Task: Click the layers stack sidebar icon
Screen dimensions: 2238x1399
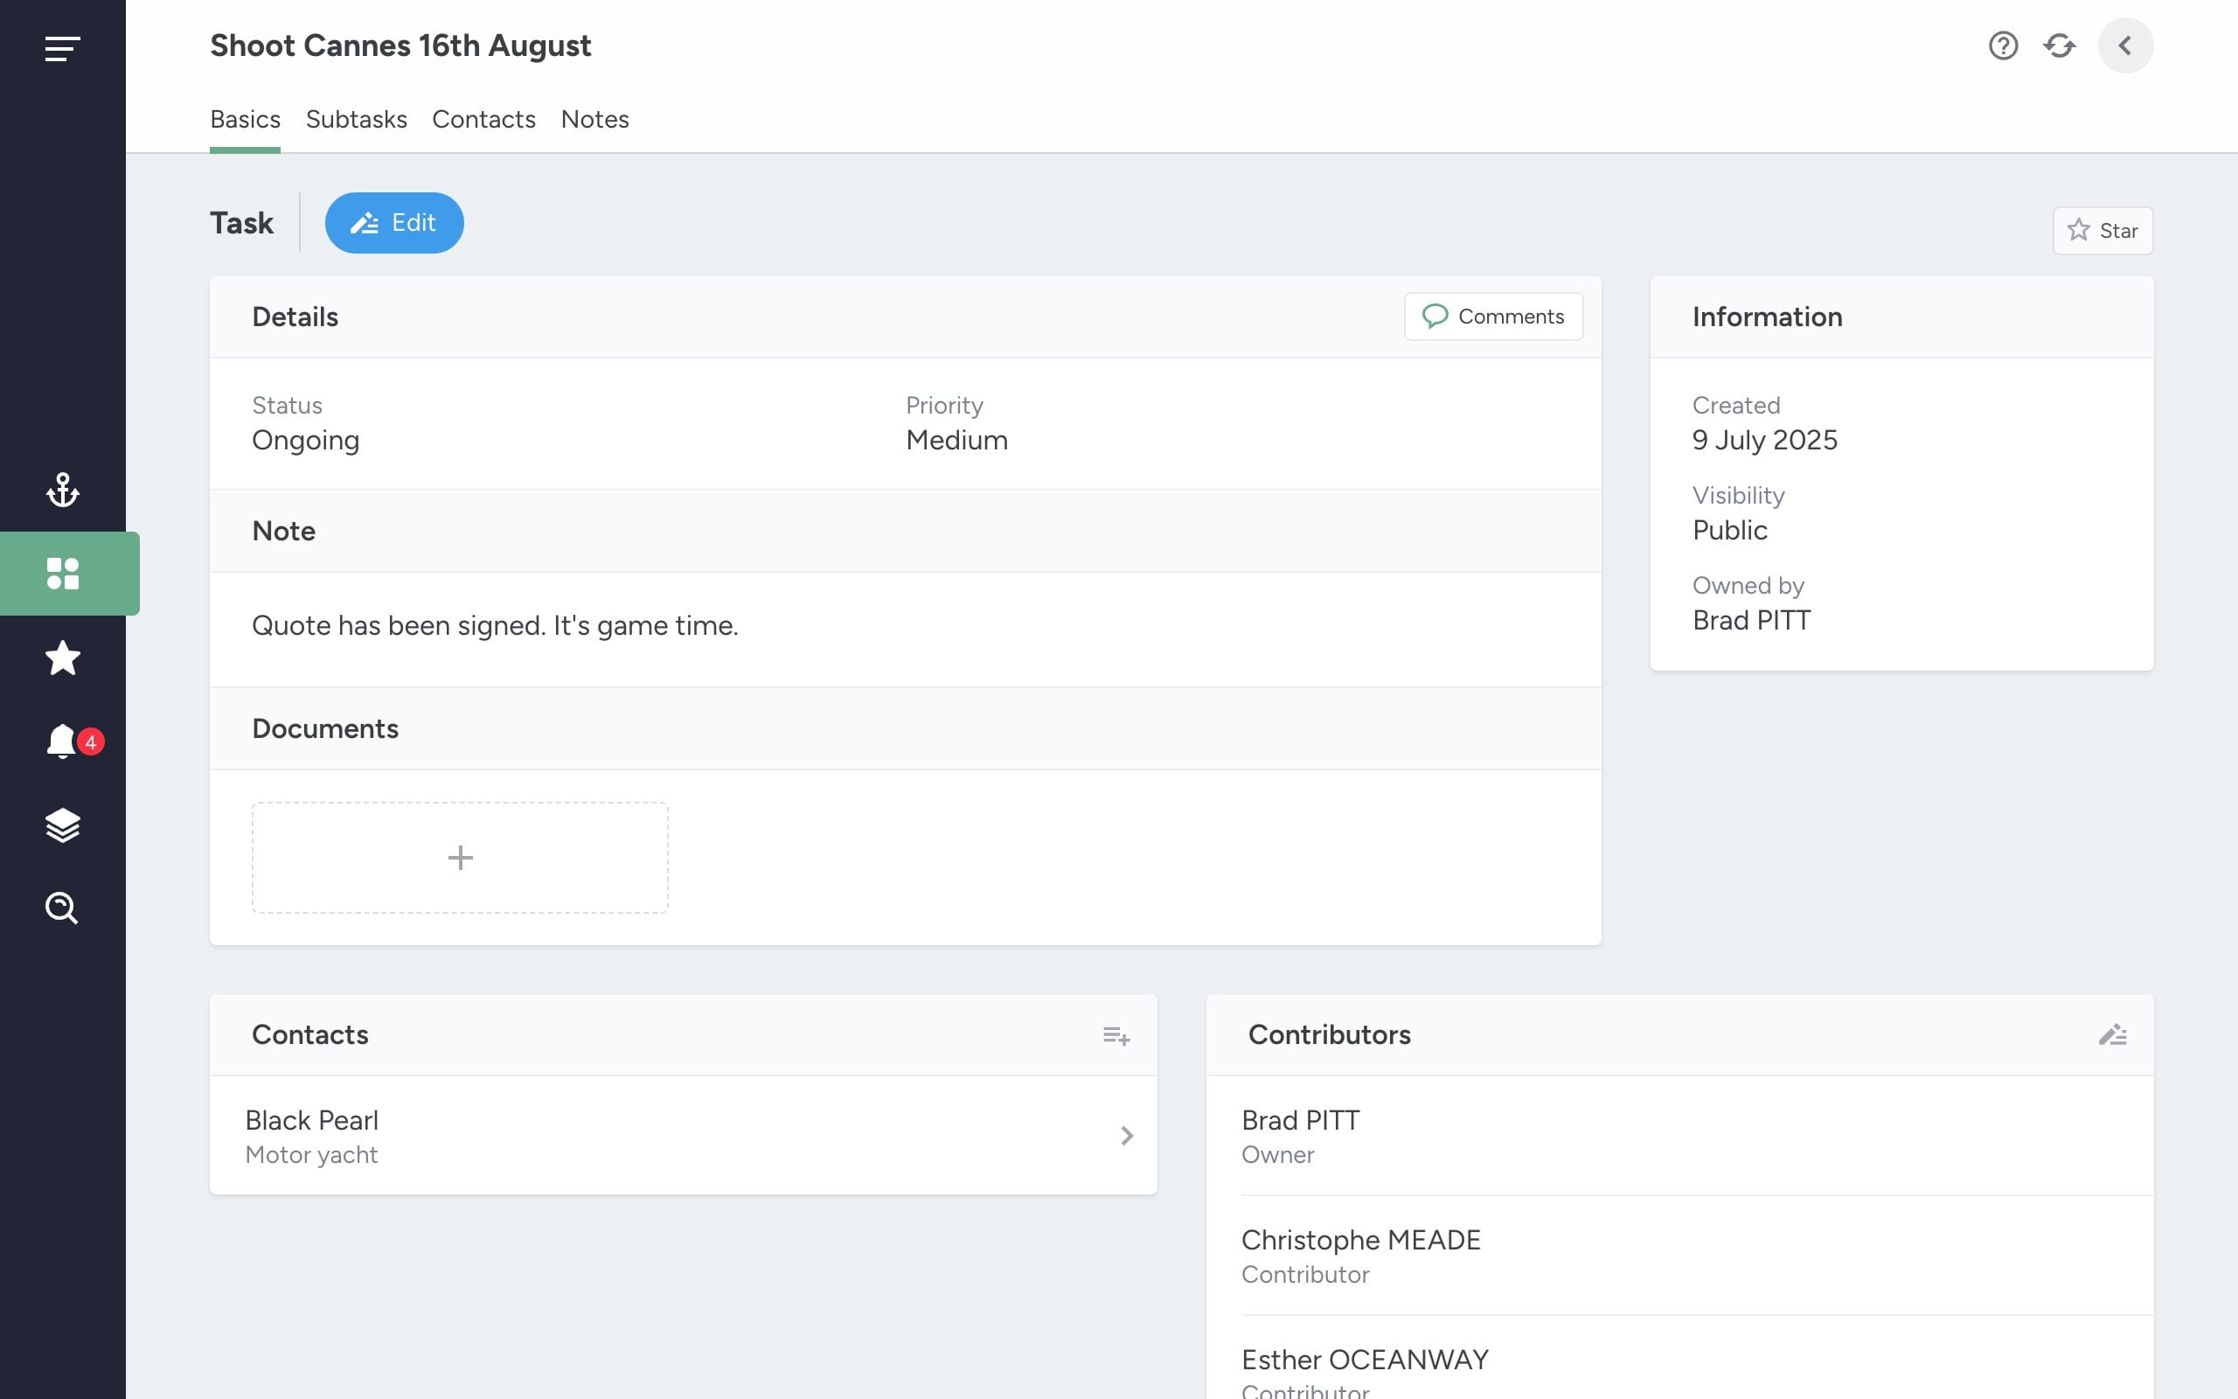Action: [x=62, y=825]
